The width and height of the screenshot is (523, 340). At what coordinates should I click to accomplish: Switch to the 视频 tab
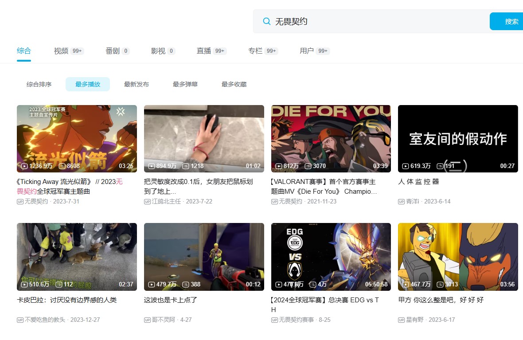click(69, 51)
